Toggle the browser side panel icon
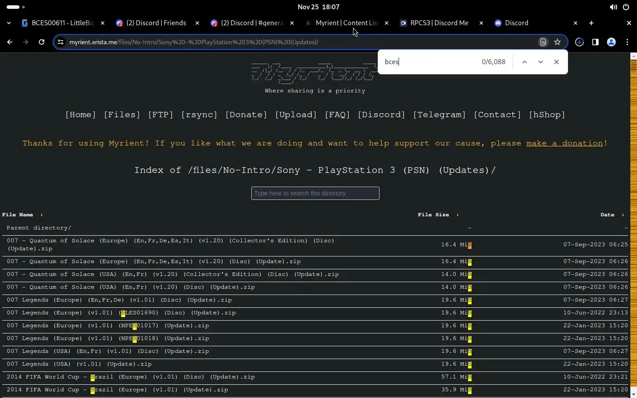This screenshot has height=398, width=637. pos(595,42)
